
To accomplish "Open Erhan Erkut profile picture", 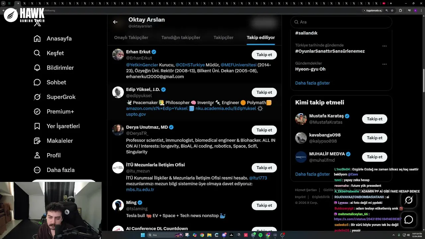I will click(118, 55).
